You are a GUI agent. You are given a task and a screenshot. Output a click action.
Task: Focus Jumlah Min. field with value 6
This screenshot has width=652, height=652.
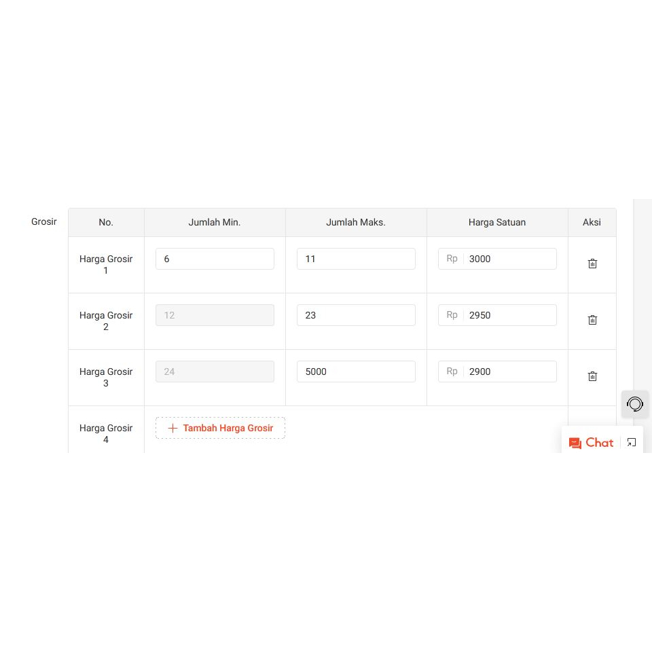click(x=215, y=259)
